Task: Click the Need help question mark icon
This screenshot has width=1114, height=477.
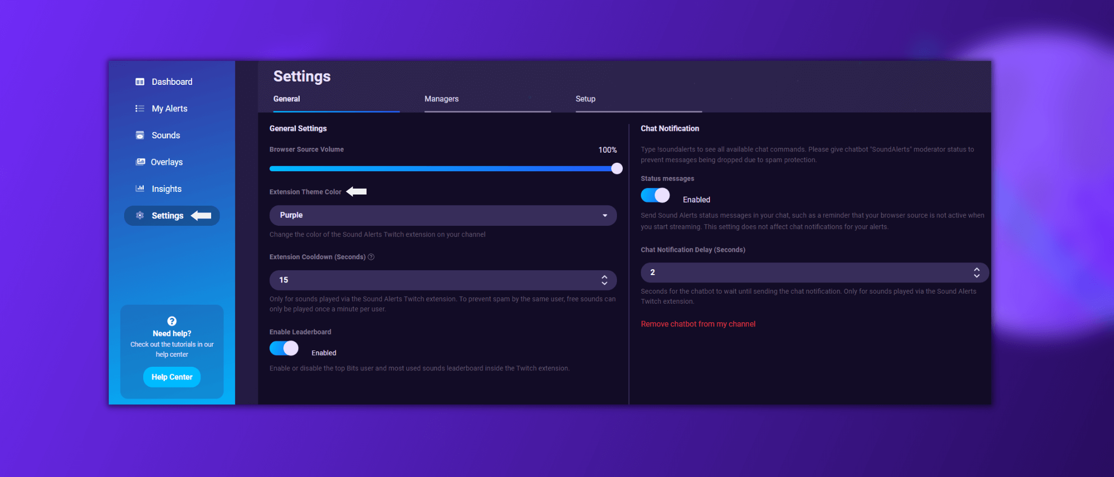Action: click(172, 321)
